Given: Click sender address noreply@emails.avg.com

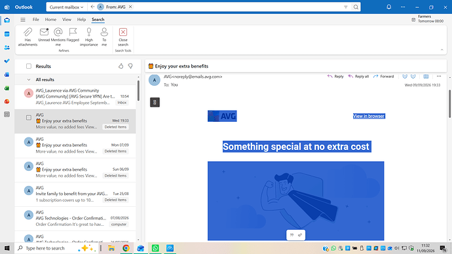Looking at the screenshot, I should pyautogui.click(x=197, y=77).
